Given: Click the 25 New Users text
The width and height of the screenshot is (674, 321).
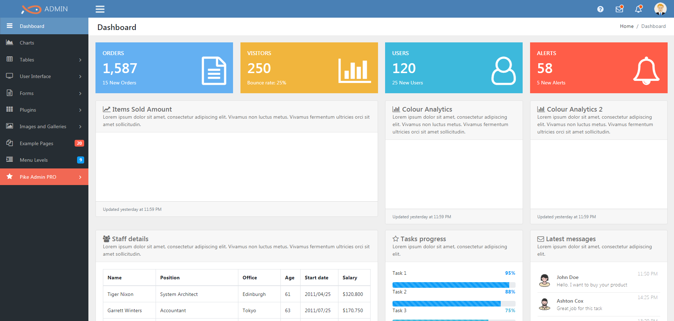Looking at the screenshot, I should 407,83.
